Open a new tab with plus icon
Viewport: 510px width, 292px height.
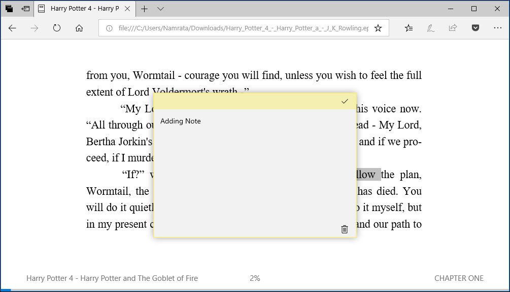click(x=144, y=9)
